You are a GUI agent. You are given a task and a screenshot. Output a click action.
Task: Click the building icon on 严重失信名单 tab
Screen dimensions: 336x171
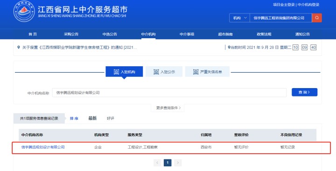click(x=196, y=72)
